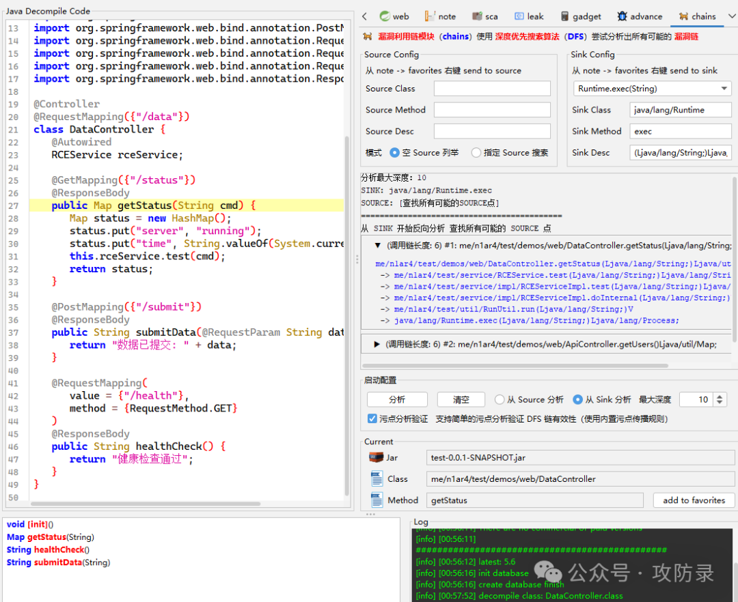Click the Source Method input field
738x602 pixels.
coord(492,109)
